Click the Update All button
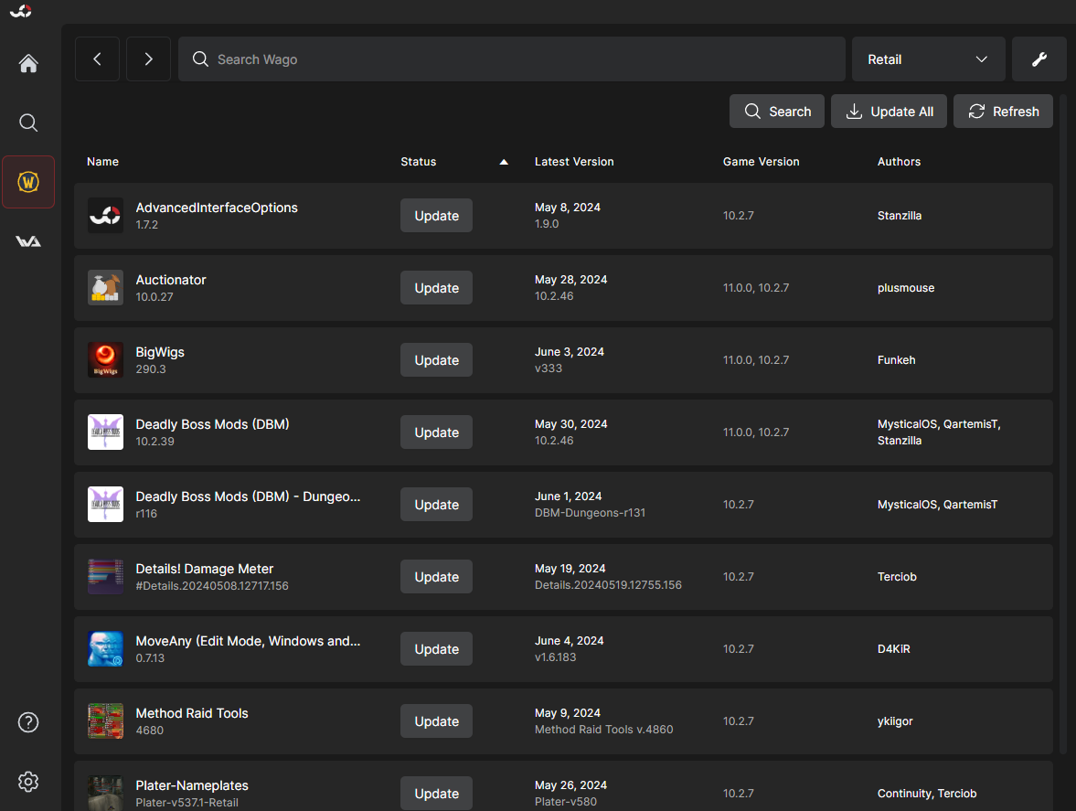The width and height of the screenshot is (1076, 811). (889, 112)
